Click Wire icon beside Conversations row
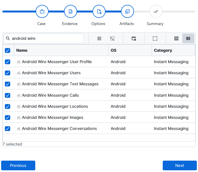 (18, 129)
